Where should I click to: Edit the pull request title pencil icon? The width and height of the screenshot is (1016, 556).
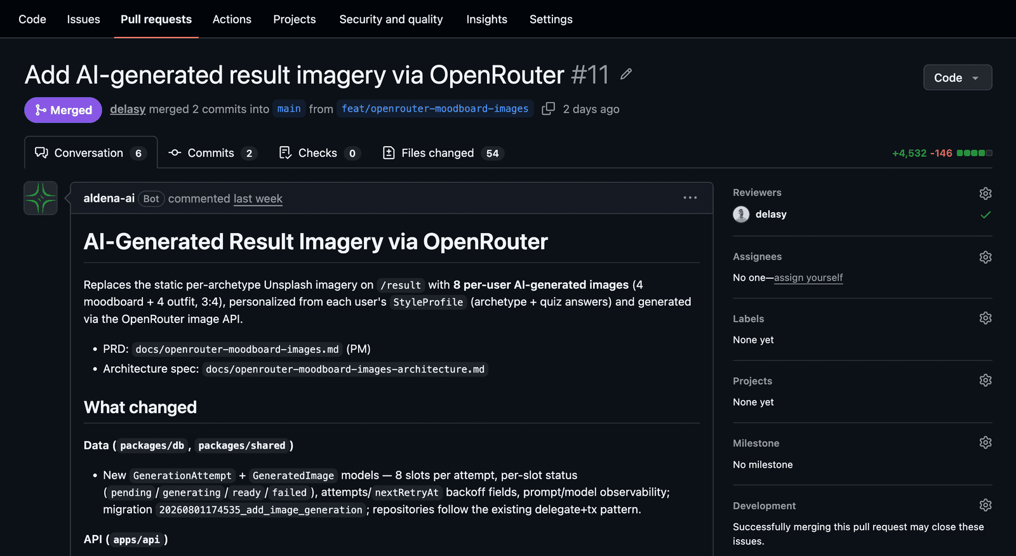(x=626, y=74)
